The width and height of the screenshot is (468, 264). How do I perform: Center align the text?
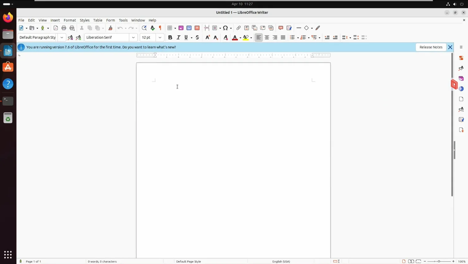point(267,38)
